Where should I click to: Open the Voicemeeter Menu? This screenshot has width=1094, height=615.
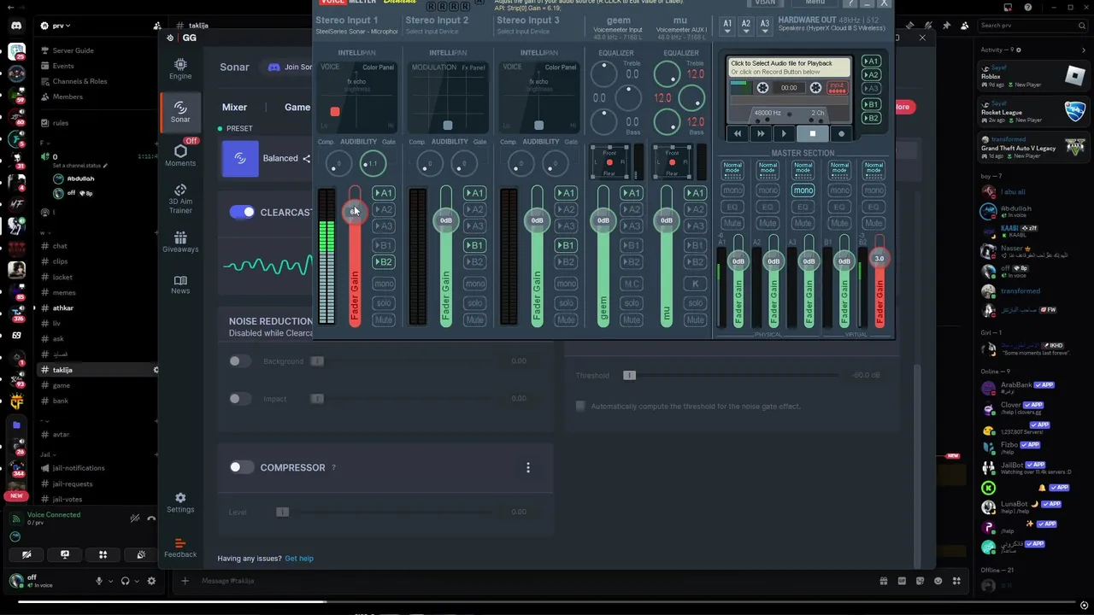[815, 3]
